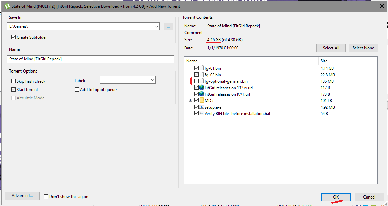Click Cancel to dismiss dialog
The height and width of the screenshot is (206, 388).
pos(369,197)
